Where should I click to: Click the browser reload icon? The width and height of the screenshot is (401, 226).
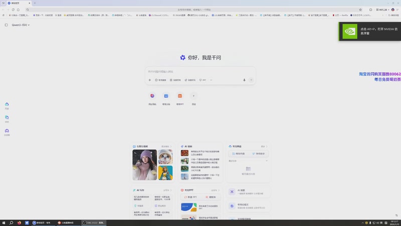coord(13,10)
